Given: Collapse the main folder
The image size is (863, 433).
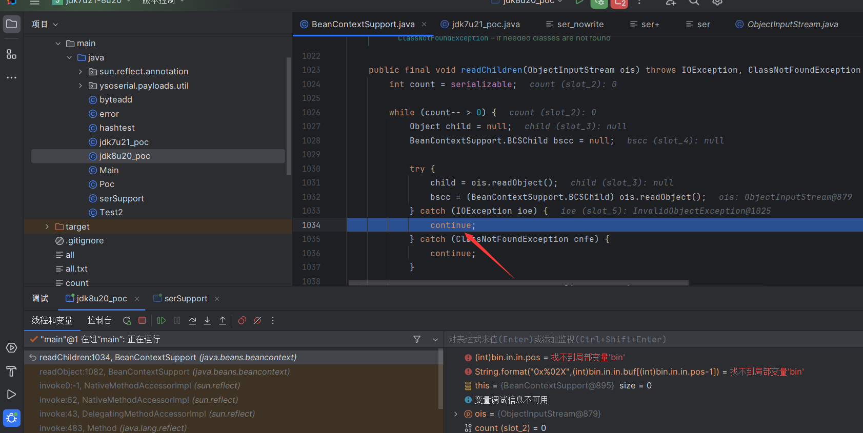Looking at the screenshot, I should click(58, 44).
